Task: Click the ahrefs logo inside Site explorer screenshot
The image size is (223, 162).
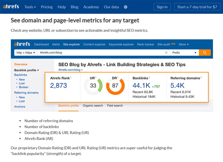Action: click(22, 44)
